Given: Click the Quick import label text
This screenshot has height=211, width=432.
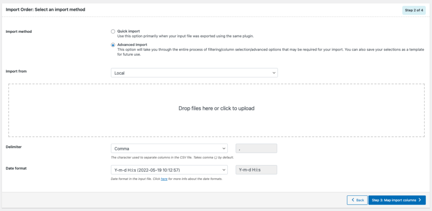Looking at the screenshot, I should pyautogui.click(x=128, y=31).
